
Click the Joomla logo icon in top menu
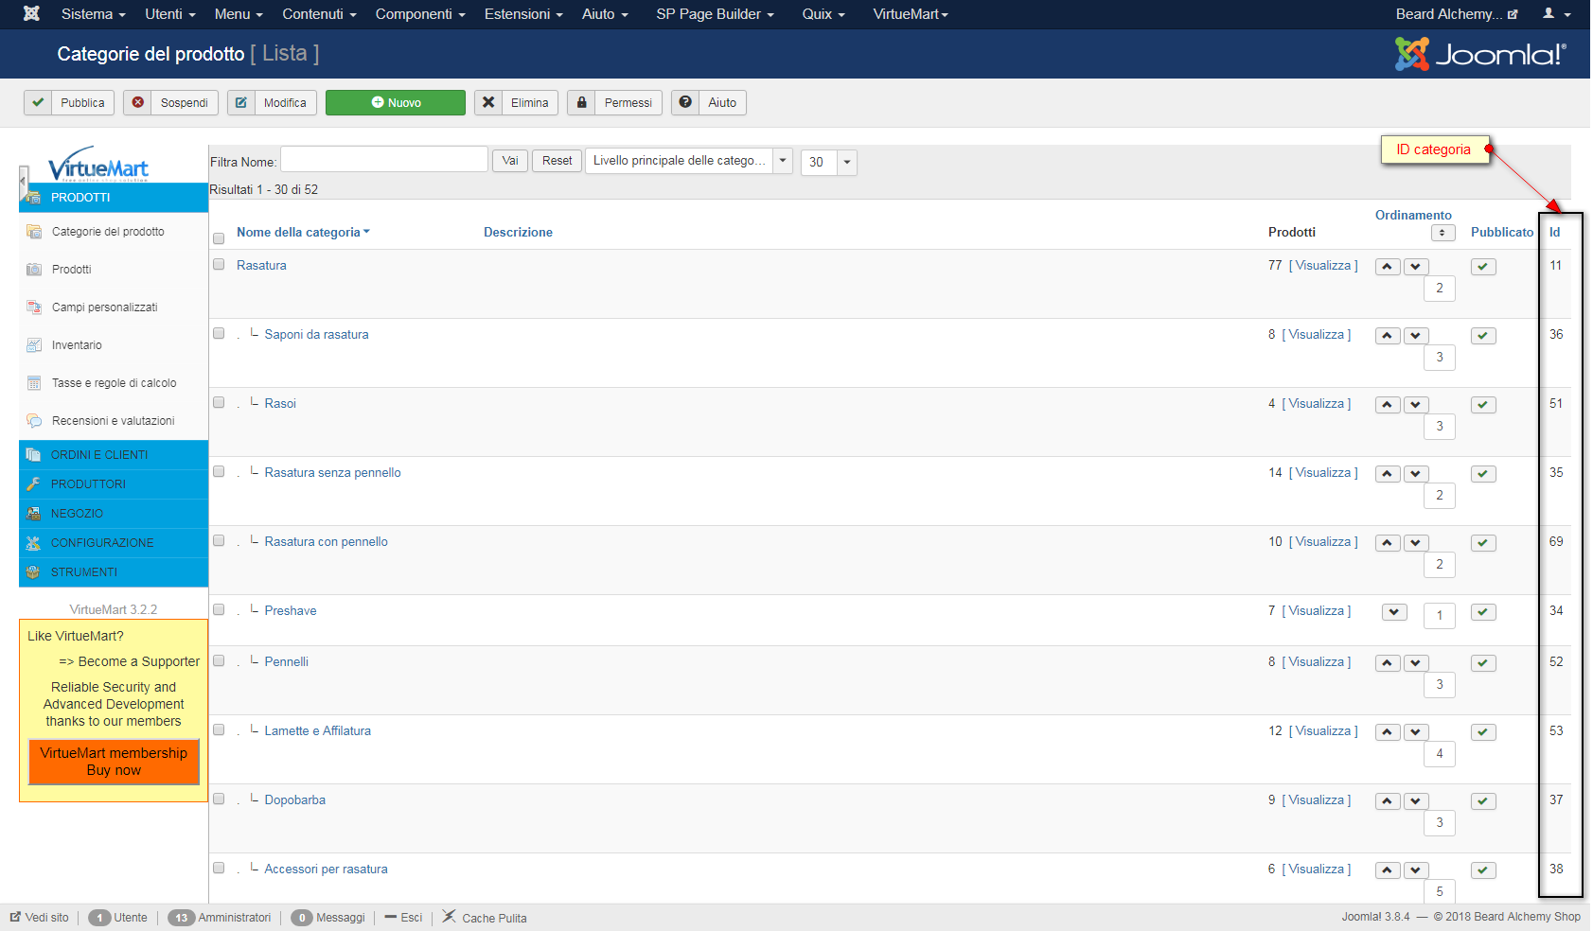[31, 13]
